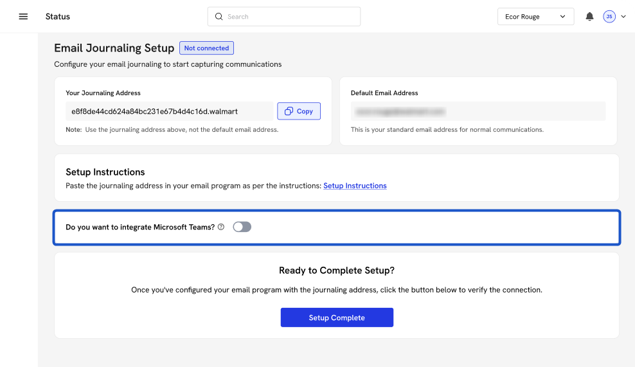Click the magnifier icon in search bar

click(219, 17)
